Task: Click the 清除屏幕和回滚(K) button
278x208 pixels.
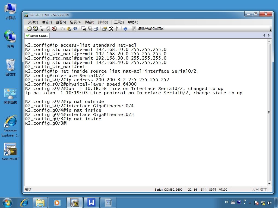Action: pyautogui.click(x=151, y=29)
